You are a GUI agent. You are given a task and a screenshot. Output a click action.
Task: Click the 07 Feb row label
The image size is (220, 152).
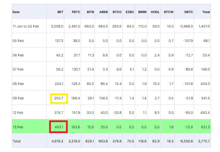tap(18, 69)
